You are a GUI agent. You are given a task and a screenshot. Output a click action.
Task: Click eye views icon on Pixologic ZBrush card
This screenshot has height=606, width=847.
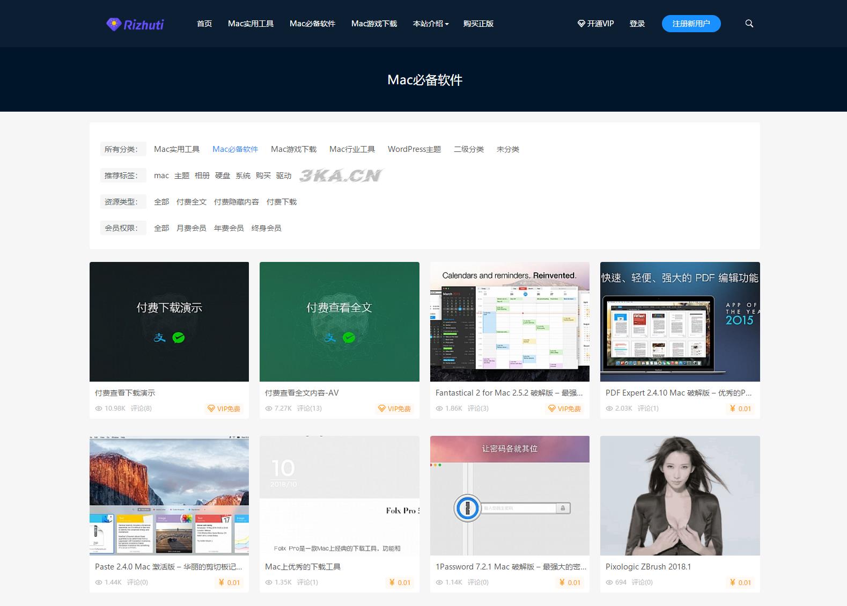[x=609, y=582]
